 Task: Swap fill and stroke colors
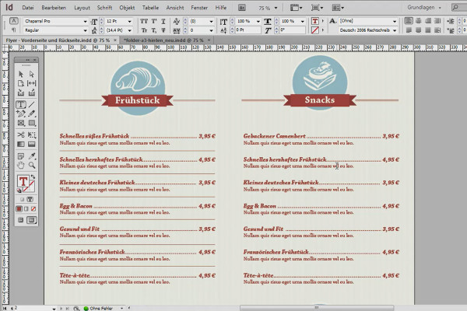click(x=33, y=177)
